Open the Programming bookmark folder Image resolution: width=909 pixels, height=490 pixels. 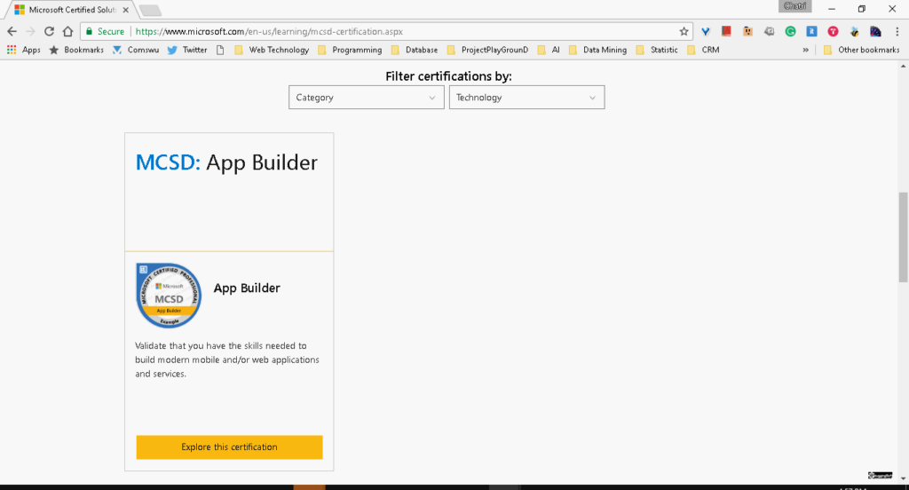(350, 50)
